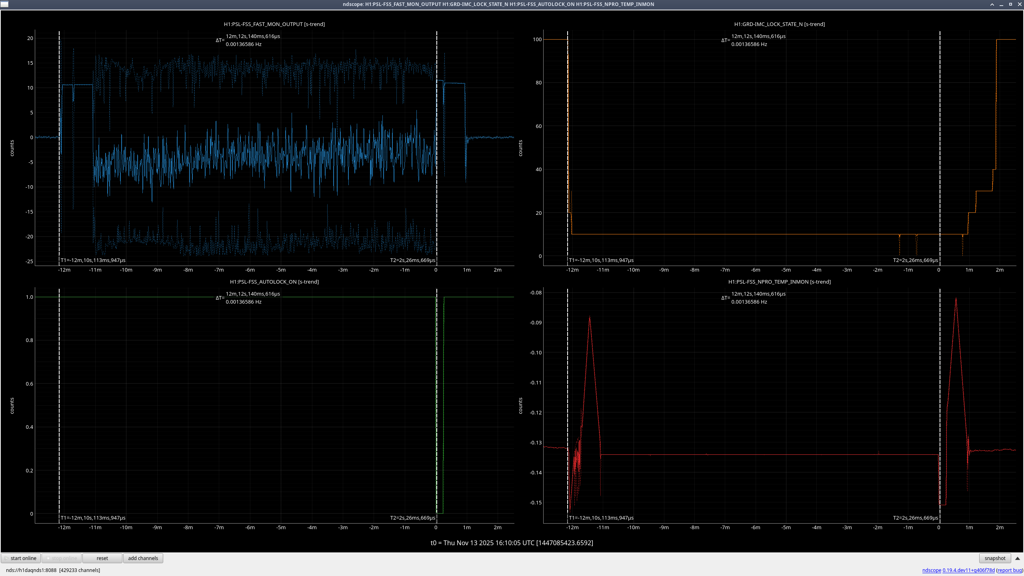
Task: Click the start online play button
Action: click(x=21, y=558)
